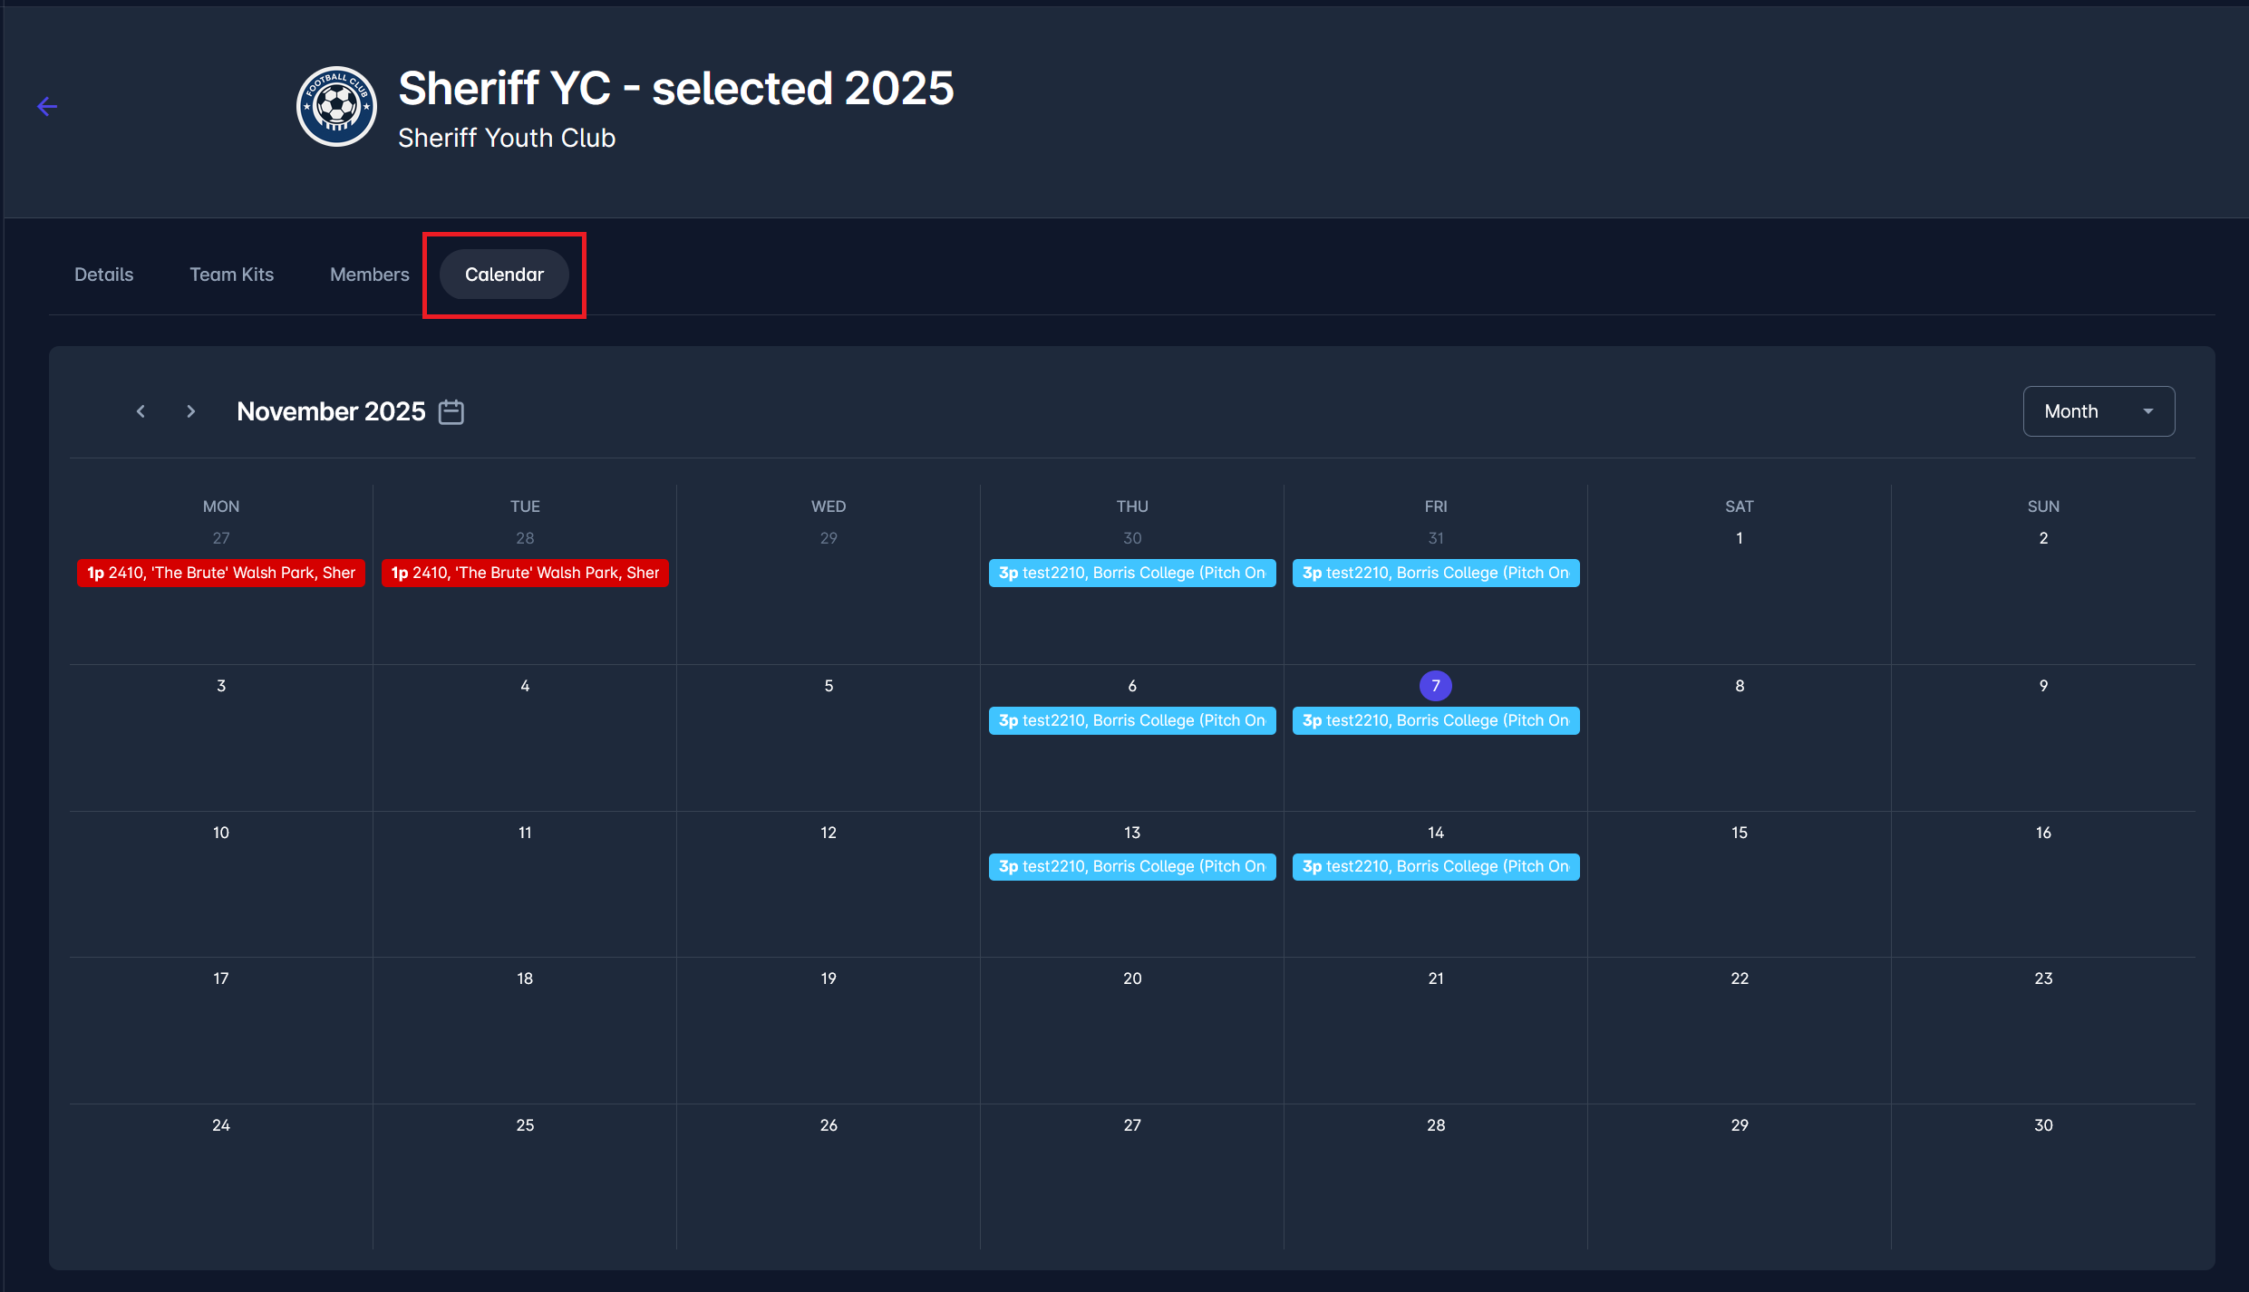Open the 3p Borris College event on November 14
This screenshot has height=1292, width=2249.
coord(1435,866)
